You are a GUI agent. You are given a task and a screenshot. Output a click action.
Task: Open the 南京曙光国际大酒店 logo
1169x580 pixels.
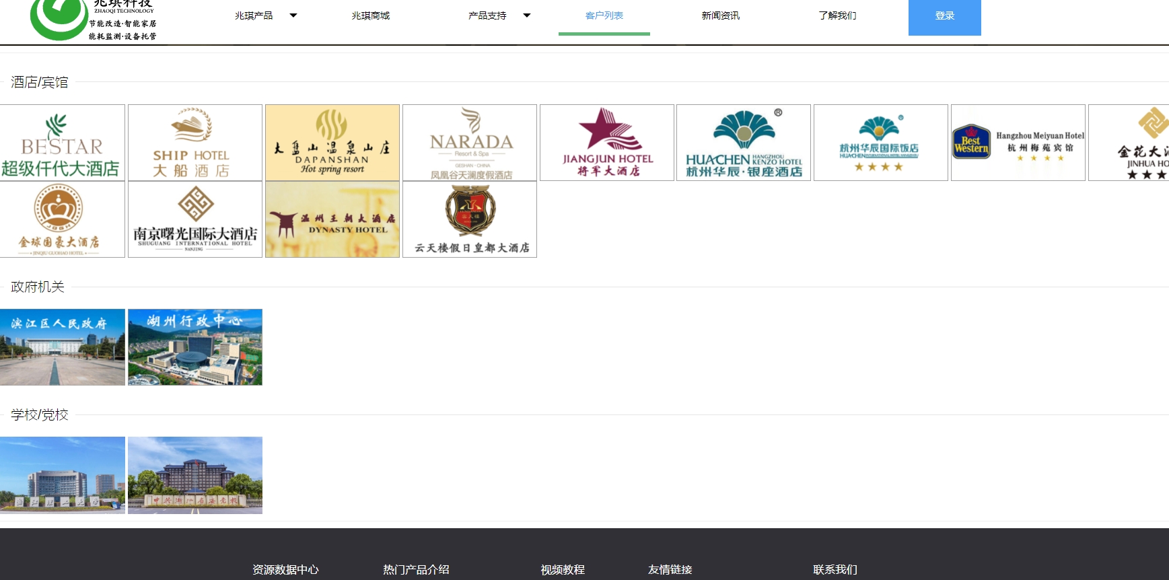[195, 219]
